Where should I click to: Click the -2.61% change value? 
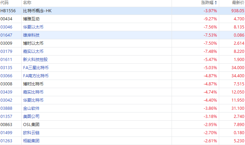(x=210, y=141)
